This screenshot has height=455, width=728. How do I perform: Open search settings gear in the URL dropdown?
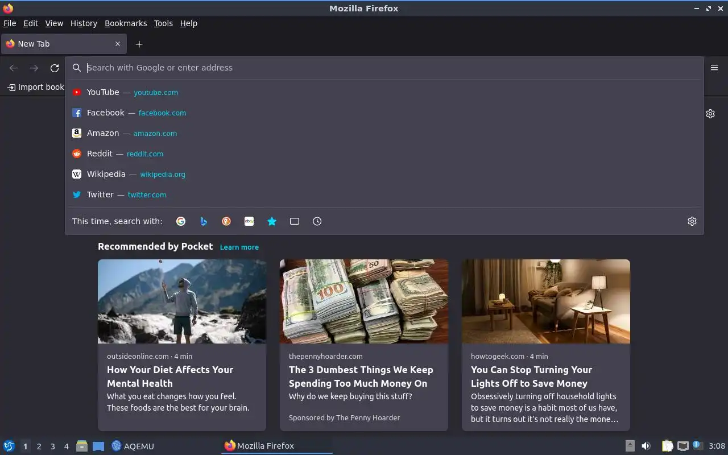[x=692, y=221]
